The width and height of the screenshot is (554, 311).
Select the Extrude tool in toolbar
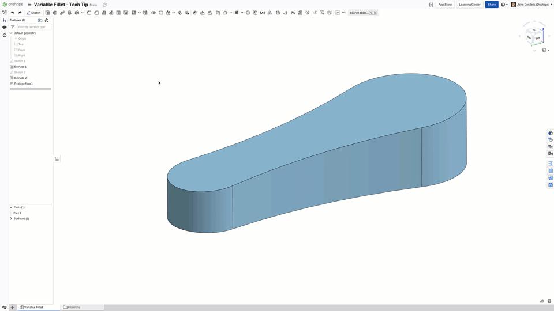pos(47,13)
